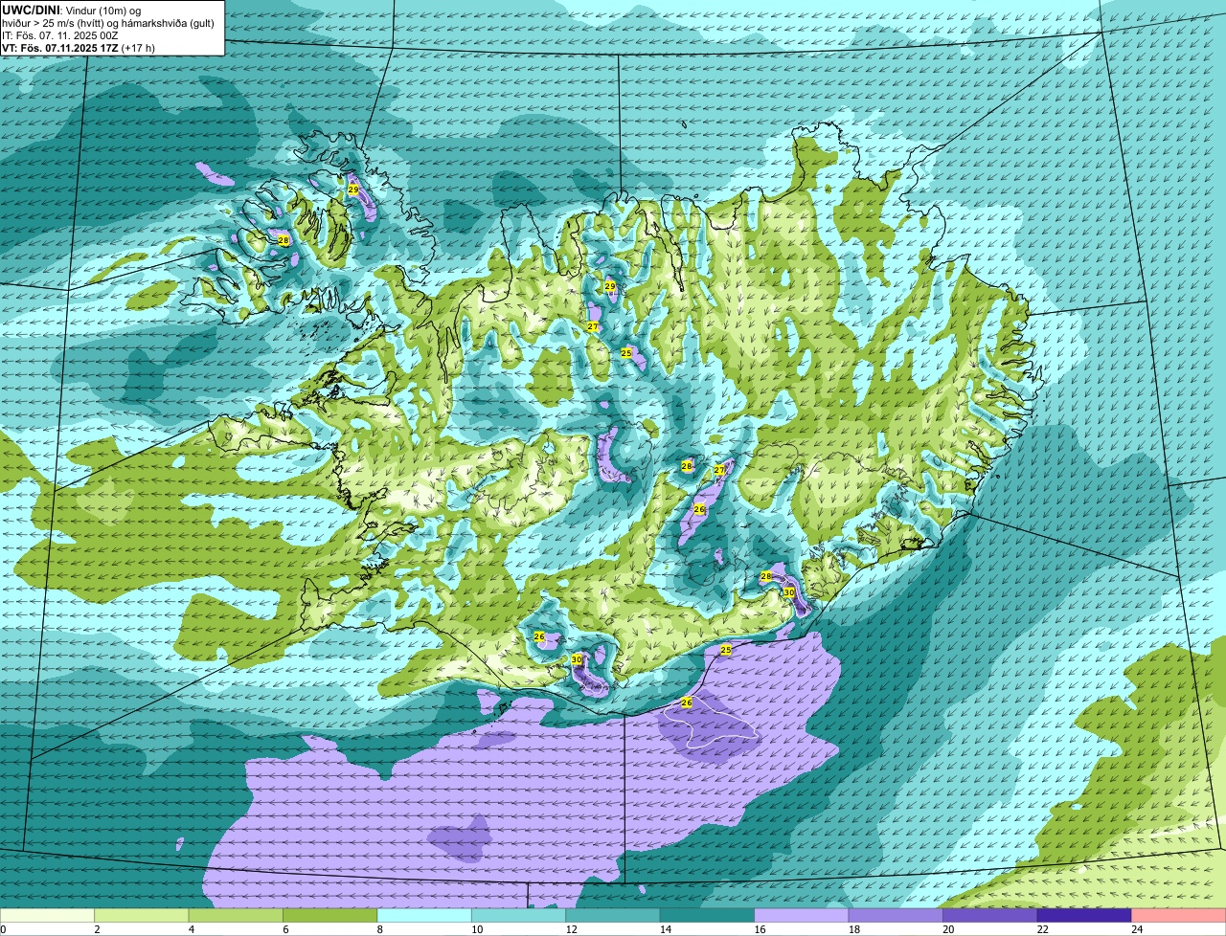Click the white gust contour offshore south of Iceland
Image resolution: width=1226 pixels, height=936 pixels.
pyautogui.click(x=711, y=720)
